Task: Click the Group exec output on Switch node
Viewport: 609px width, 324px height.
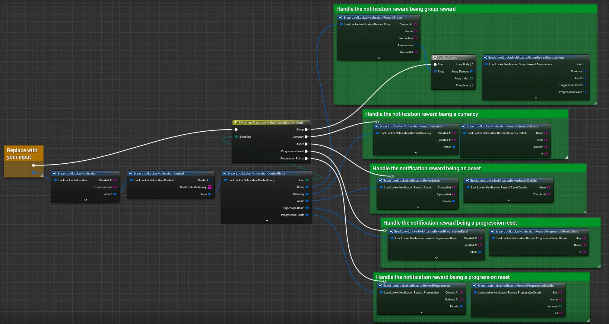Action: tap(306, 130)
